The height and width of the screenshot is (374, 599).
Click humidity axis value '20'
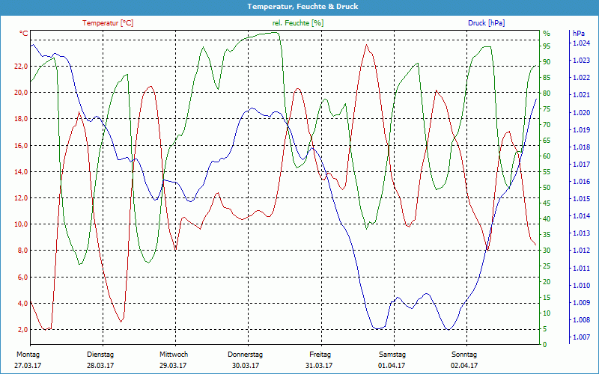(x=547, y=282)
